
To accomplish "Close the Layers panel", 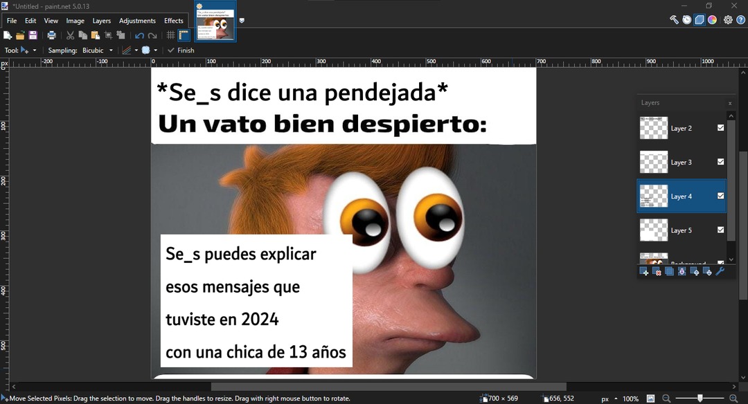I will coord(730,103).
